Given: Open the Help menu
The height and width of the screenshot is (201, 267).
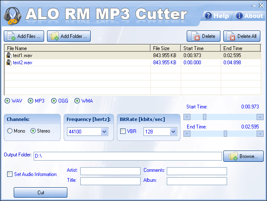Looking at the screenshot, I should [x=217, y=16].
